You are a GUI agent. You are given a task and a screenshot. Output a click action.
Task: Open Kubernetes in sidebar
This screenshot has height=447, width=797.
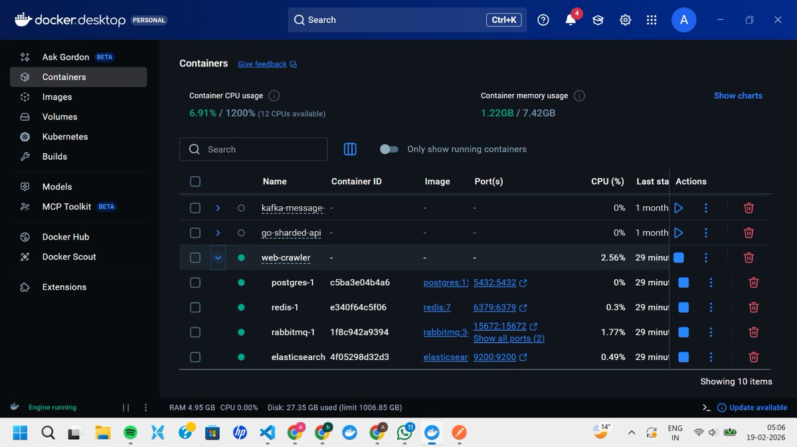(78, 137)
